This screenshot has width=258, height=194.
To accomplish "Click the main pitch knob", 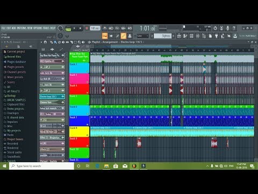I will [x=60, y=36].
